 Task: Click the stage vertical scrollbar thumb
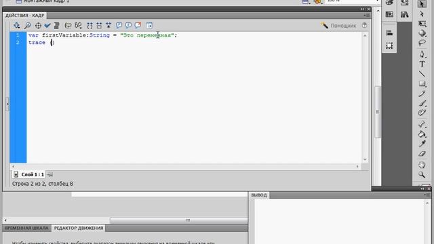coord(378,112)
